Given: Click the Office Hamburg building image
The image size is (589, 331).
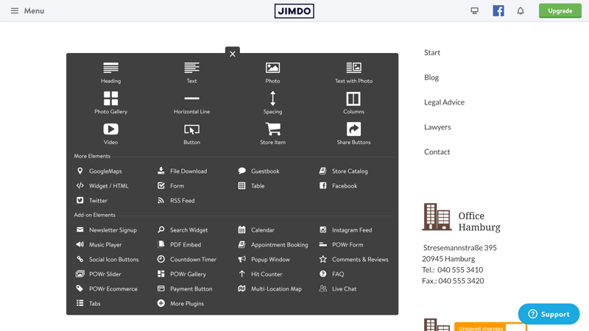Looking at the screenshot, I should (437, 216).
